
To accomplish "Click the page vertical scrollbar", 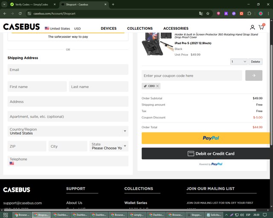I will point(271,95).
